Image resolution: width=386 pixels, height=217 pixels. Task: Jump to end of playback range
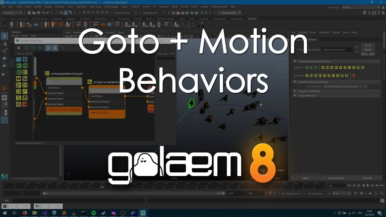381,186
